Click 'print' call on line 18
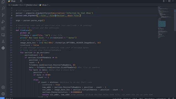 (23, 38)
